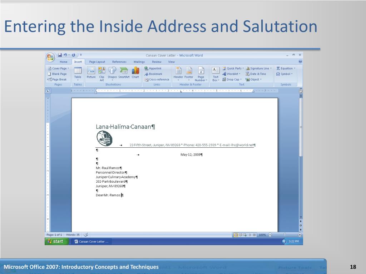Image resolution: width=366 pixels, height=274 pixels.
Task: Select the Insert tab
Action: click(x=78, y=62)
